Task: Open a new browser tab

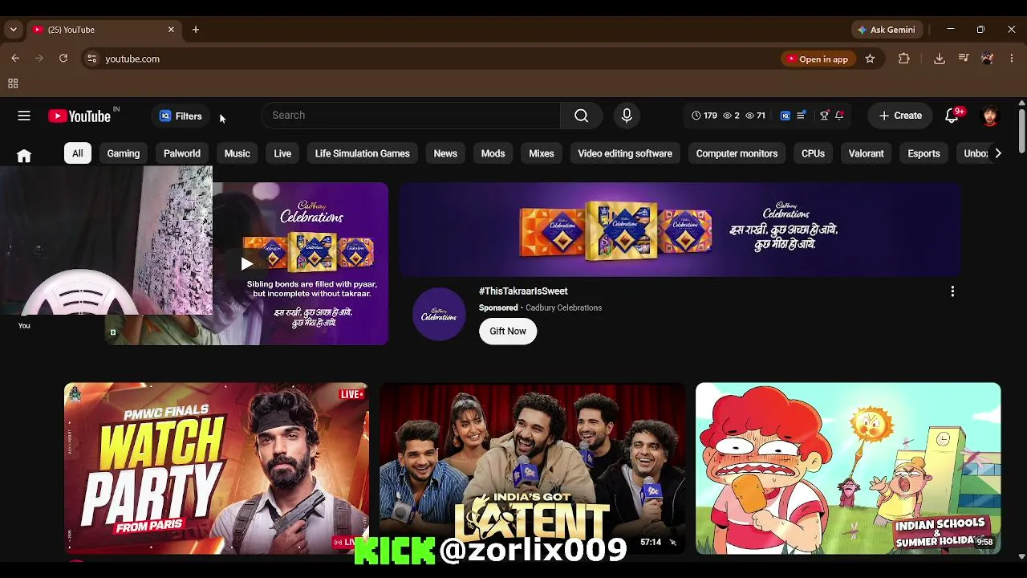Action: click(196, 30)
